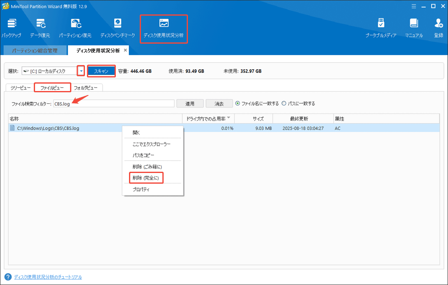Select ファイル名に一致する radio button
This screenshot has height=285, width=448.
(237, 103)
